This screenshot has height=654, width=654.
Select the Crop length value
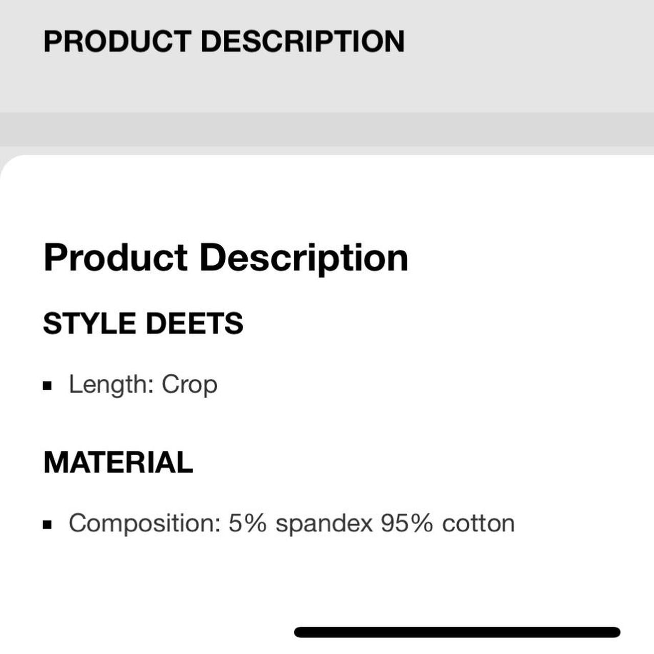click(190, 385)
